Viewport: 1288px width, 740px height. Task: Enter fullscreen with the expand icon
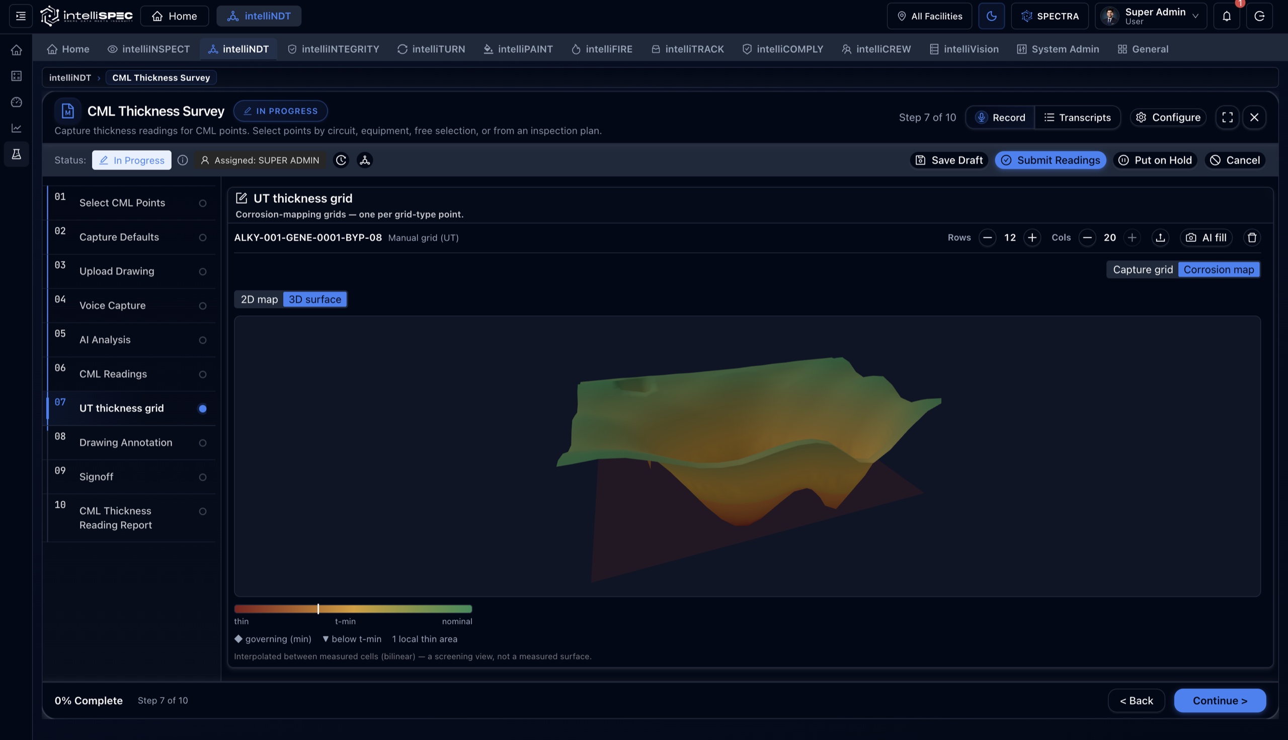click(1227, 118)
